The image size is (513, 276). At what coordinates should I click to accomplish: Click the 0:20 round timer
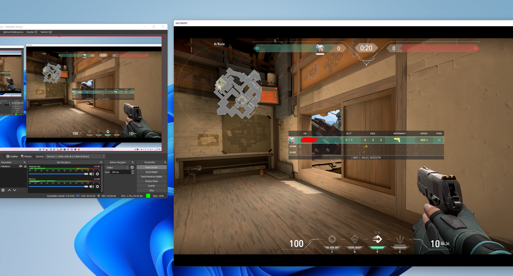pos(366,48)
